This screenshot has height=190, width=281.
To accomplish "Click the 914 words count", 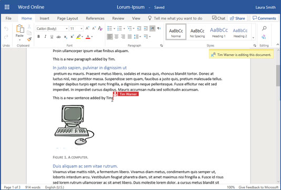I will 33,187.
